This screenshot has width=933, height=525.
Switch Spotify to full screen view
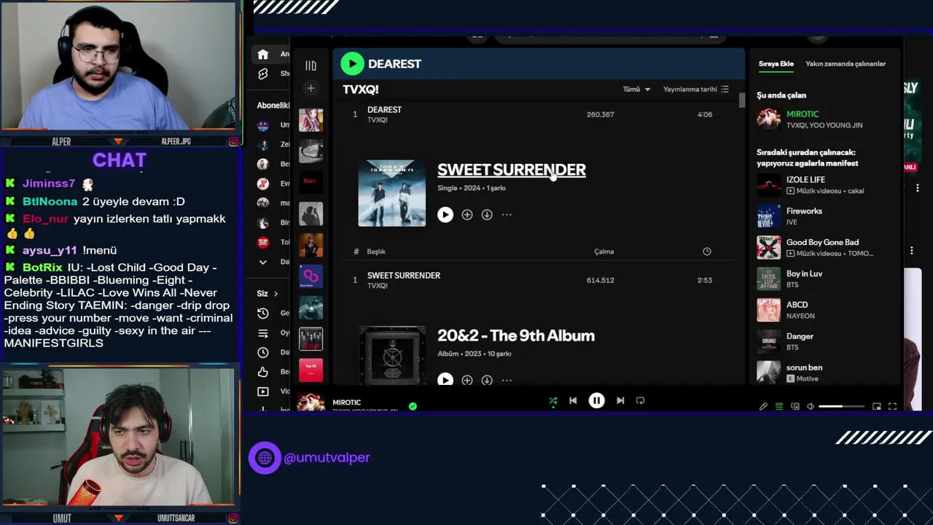[x=892, y=406]
